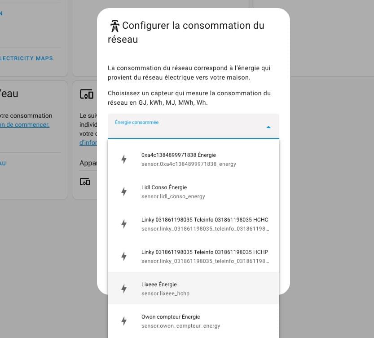Screen dimensions: 374x338
Task: Click lightning icon next to Lidl Conso Énergie
Action: pyautogui.click(x=124, y=191)
